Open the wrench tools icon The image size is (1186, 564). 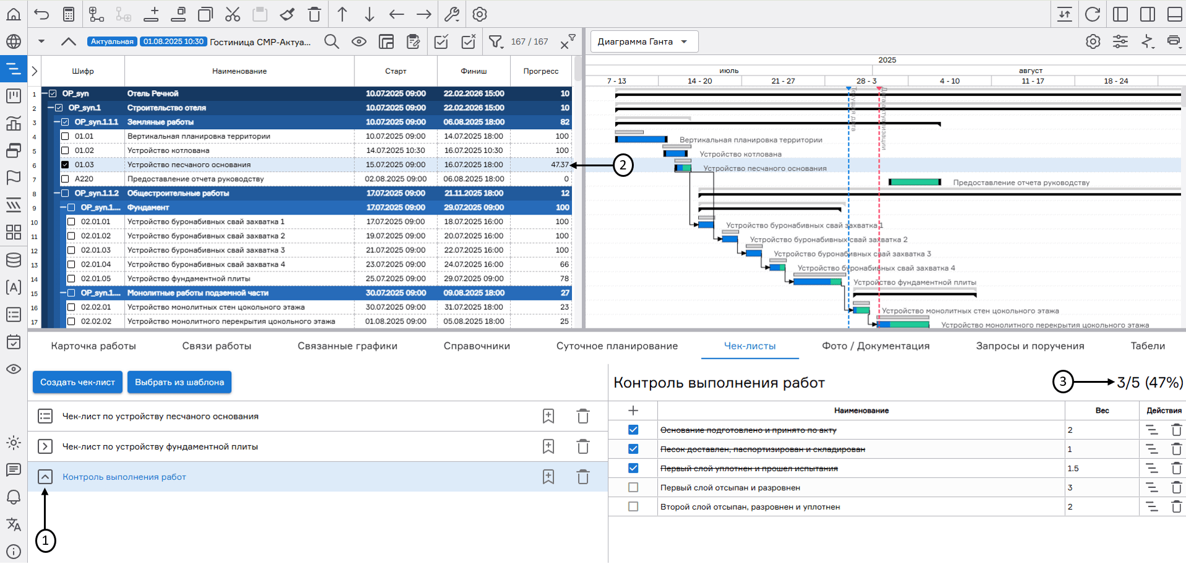click(x=452, y=14)
